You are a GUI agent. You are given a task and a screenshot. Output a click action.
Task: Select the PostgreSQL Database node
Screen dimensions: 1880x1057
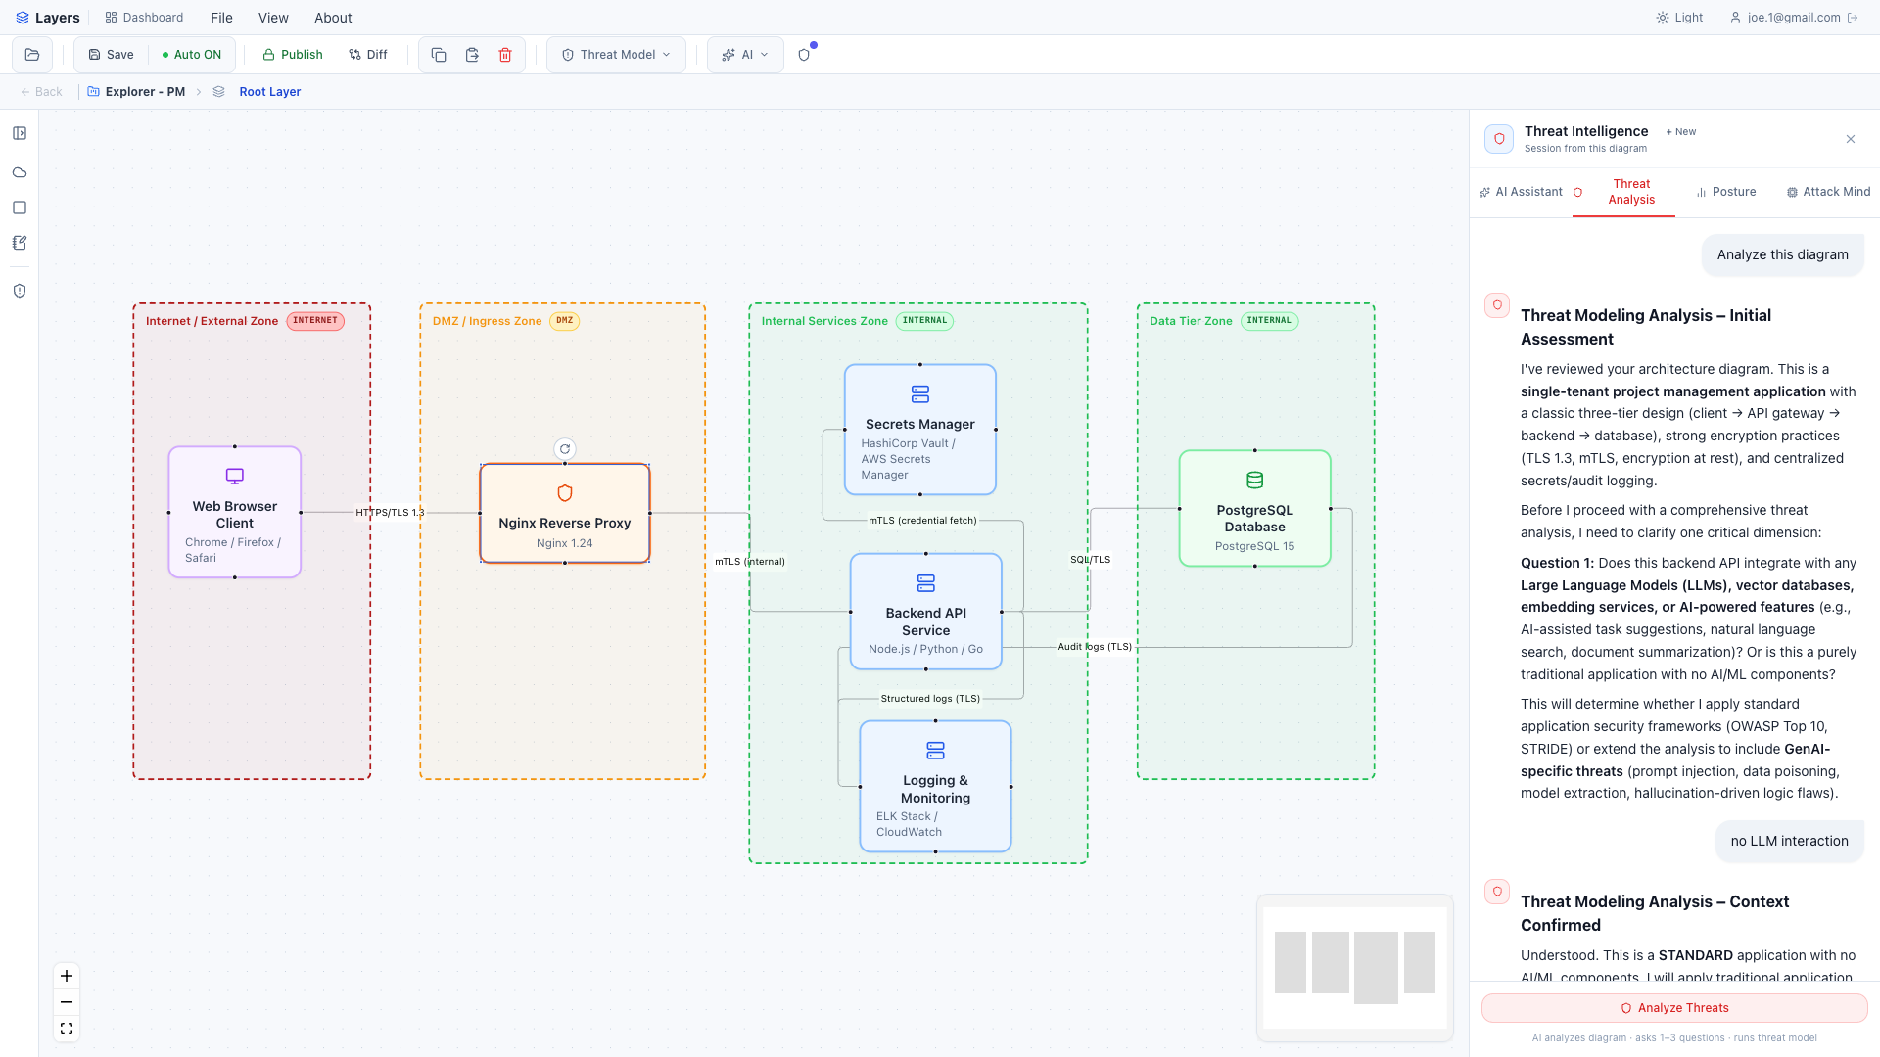pos(1255,509)
